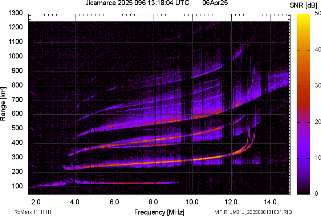The width and height of the screenshot is (321, 216).
Task: Click the colorbar tick label '0'
Action: pos(317,193)
